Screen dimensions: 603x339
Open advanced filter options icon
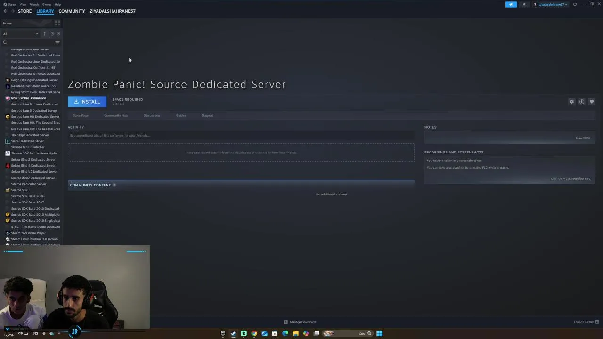[x=57, y=43]
